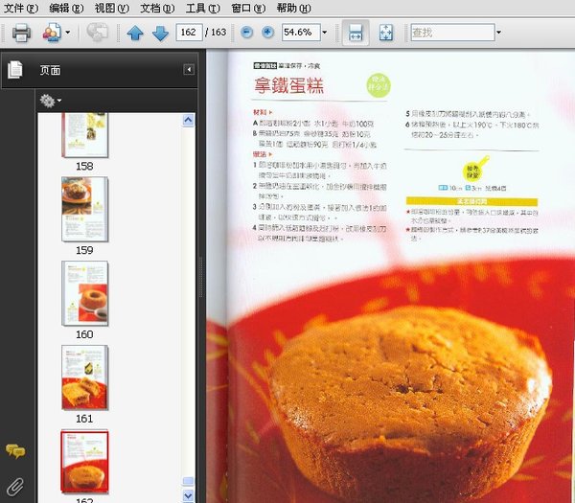This screenshot has width=575, height=503.
Task: Select highlighted page thumbnail 162
Action: pos(84,462)
